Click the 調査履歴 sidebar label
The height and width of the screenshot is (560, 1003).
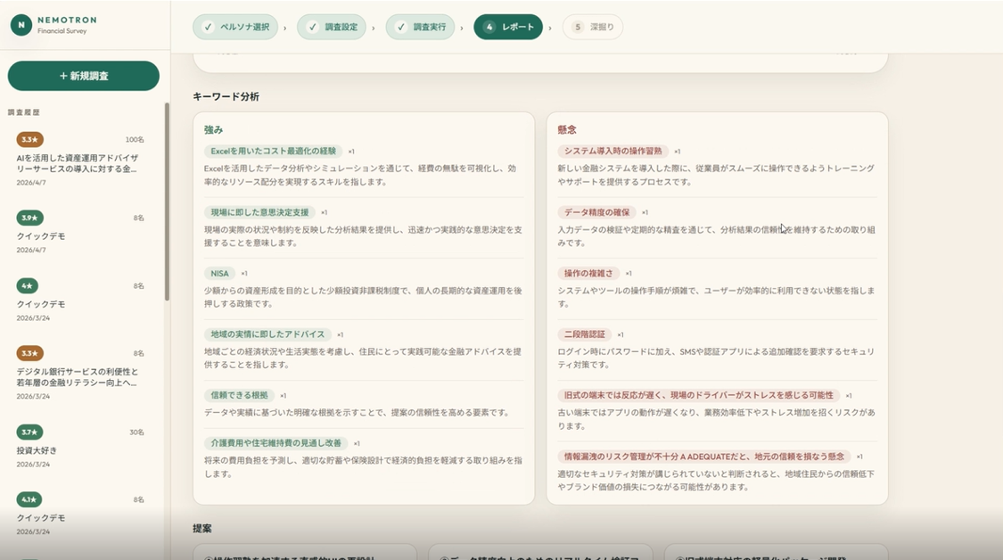click(24, 112)
